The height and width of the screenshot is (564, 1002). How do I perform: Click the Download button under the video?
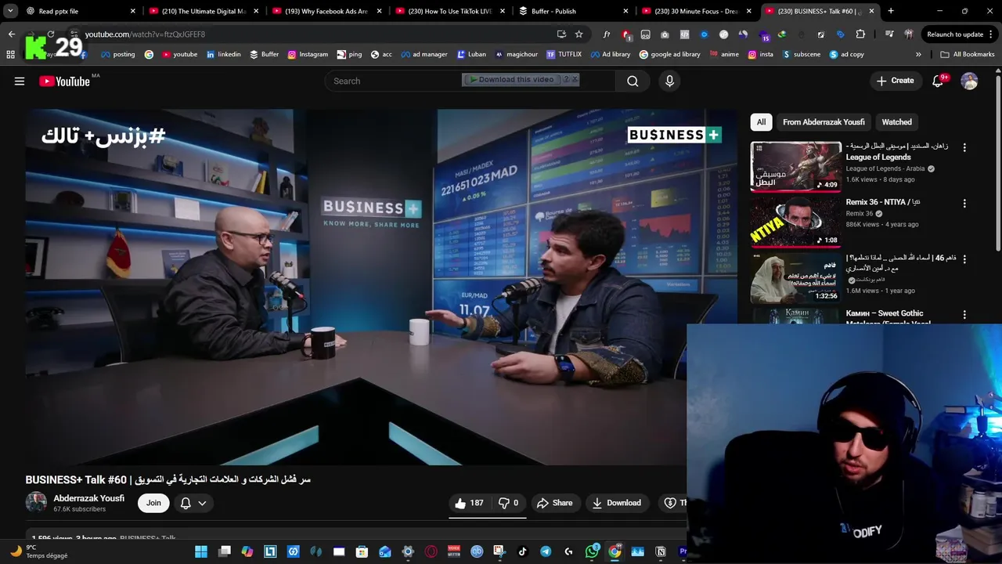(616, 503)
